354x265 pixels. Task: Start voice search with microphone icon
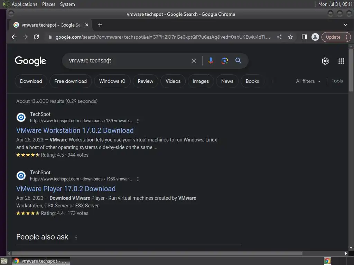coord(211,61)
